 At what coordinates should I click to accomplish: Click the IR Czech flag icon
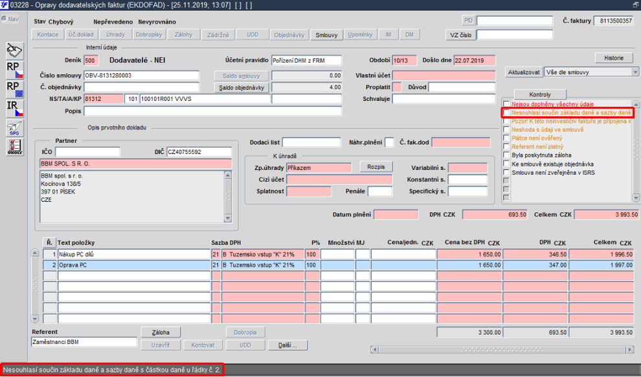[14, 108]
